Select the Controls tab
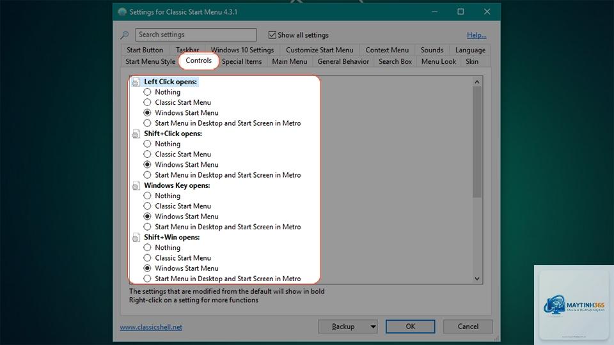Screen dimensions: 614x345 (198, 61)
